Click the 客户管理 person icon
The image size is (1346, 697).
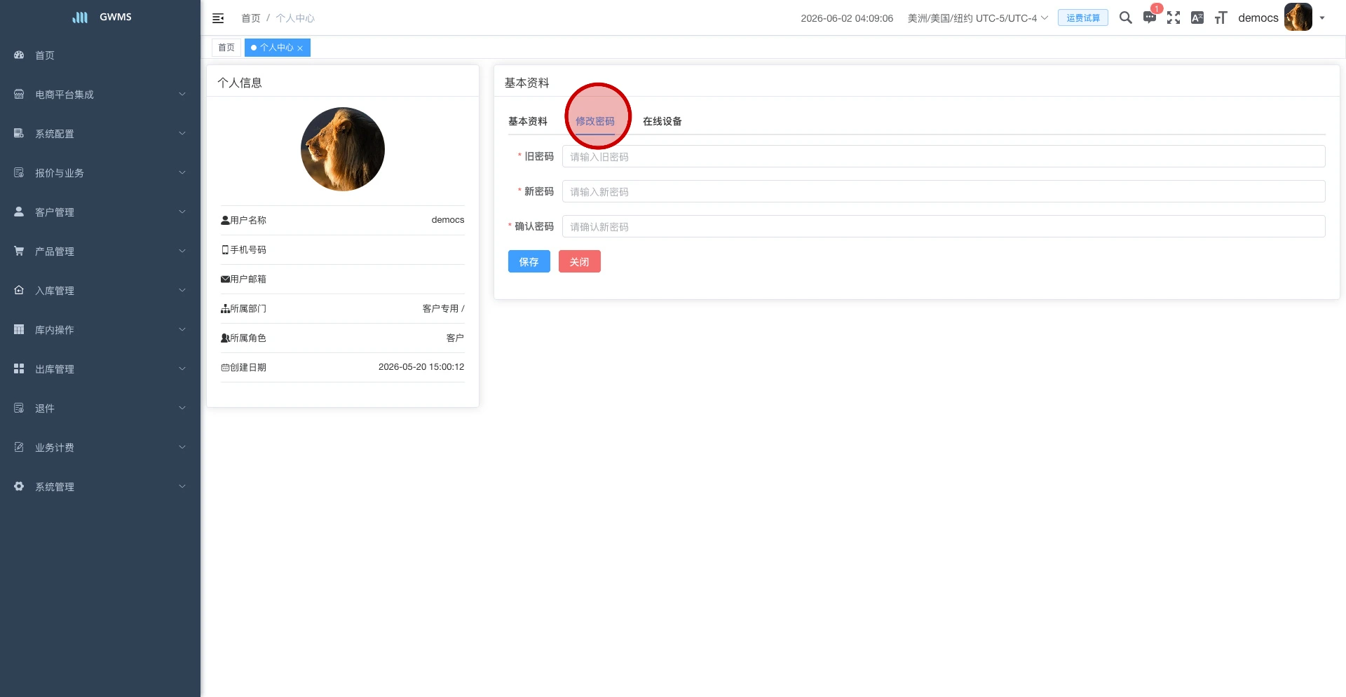coord(19,212)
